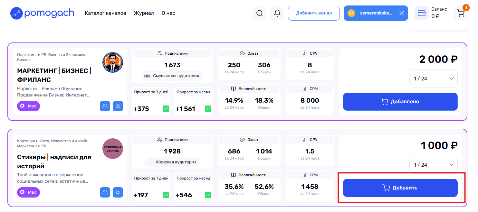The height and width of the screenshot is (212, 478).
Task: Open the shopping cart with badge
Action: (x=461, y=13)
